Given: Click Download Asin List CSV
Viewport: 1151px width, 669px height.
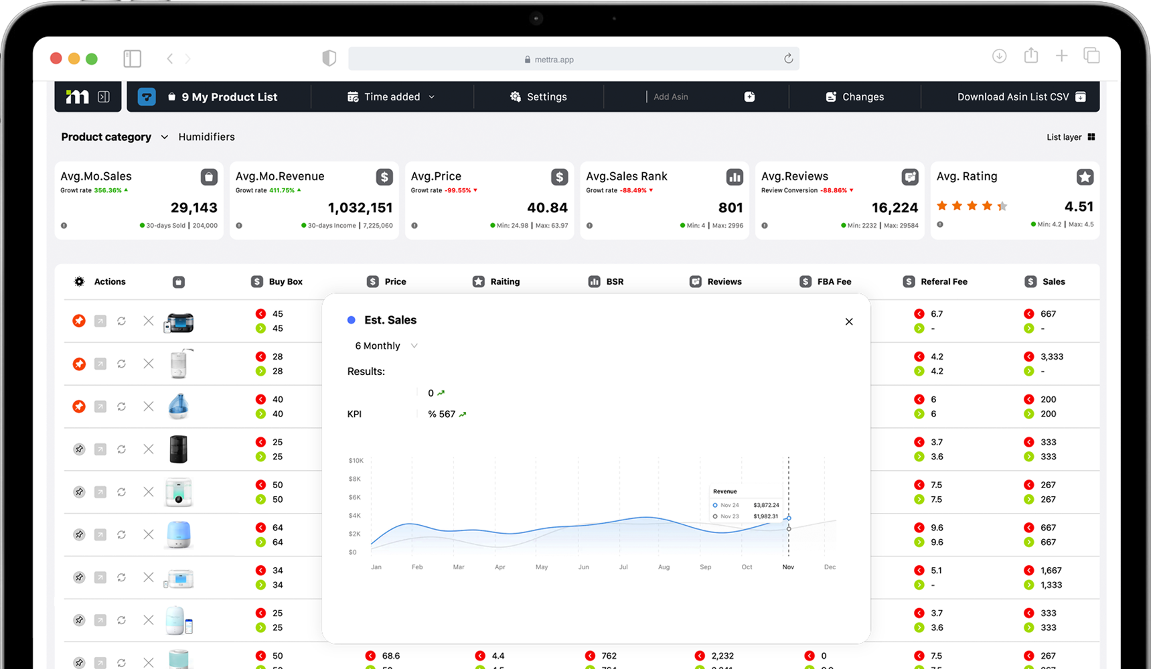Looking at the screenshot, I should click(x=1012, y=96).
